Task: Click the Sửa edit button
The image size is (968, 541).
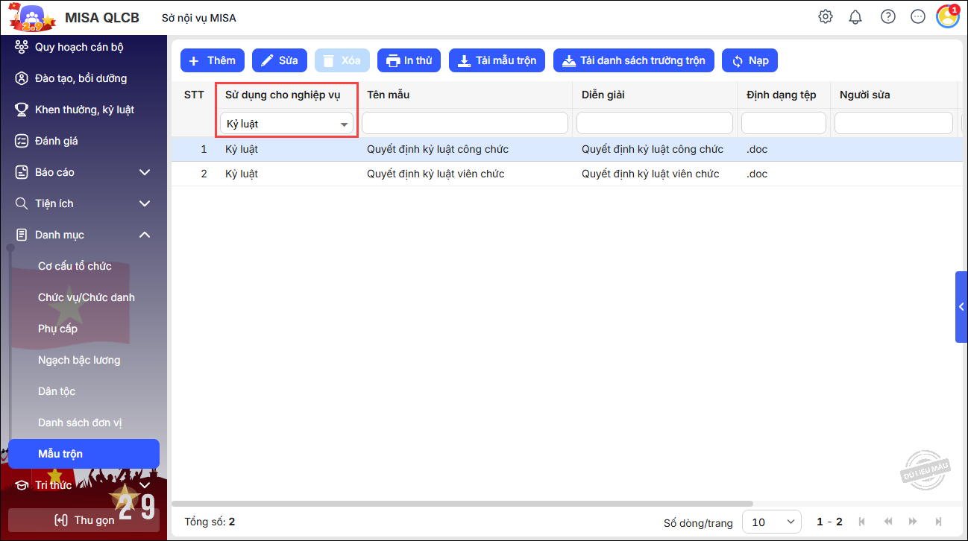Action: click(279, 60)
